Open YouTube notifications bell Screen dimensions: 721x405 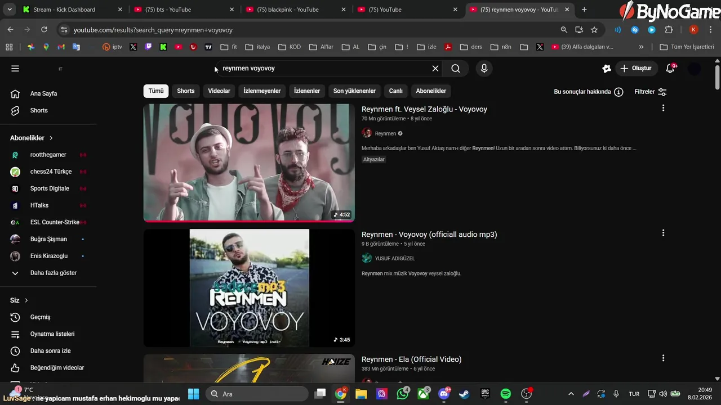pos(670,69)
